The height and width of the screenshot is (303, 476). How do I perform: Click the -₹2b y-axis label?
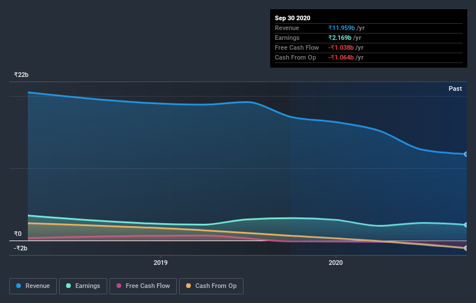(x=21, y=248)
